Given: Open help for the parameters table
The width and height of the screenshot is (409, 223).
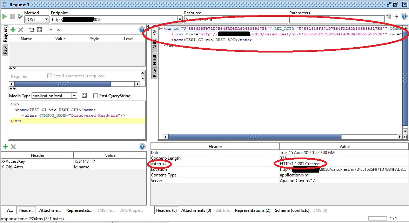Looking at the screenshot, I should pos(142,30).
